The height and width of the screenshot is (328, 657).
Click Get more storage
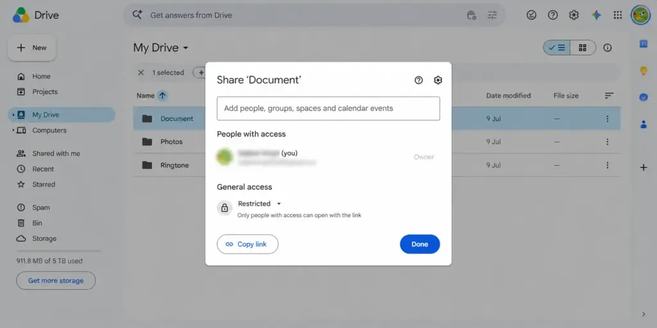click(x=56, y=281)
